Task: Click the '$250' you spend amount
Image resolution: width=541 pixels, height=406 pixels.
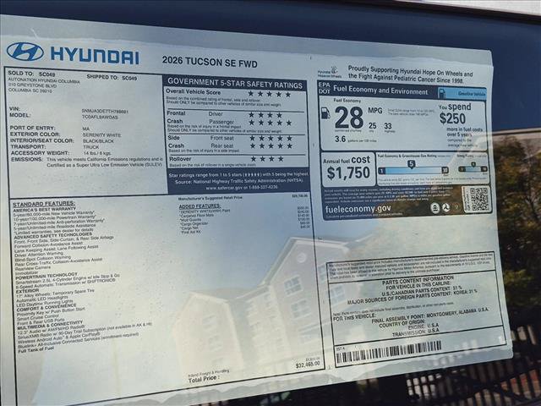Action: click(452, 118)
